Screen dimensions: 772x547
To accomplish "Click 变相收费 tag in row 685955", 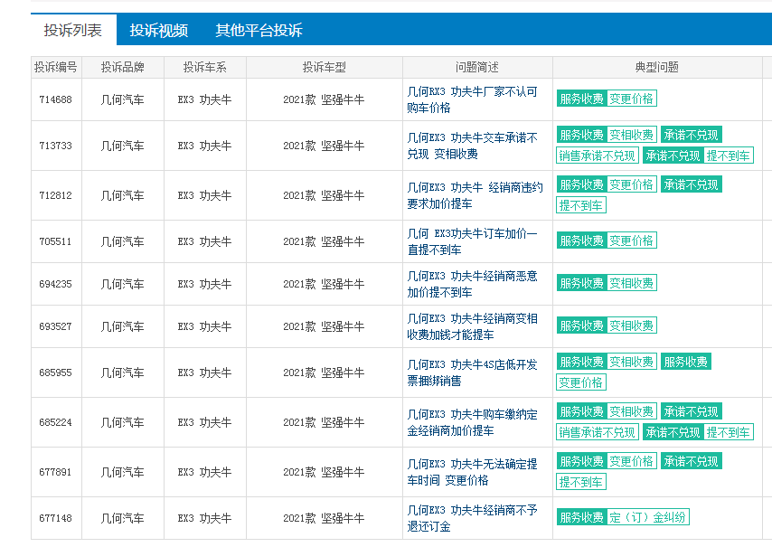I will pyautogui.click(x=632, y=362).
